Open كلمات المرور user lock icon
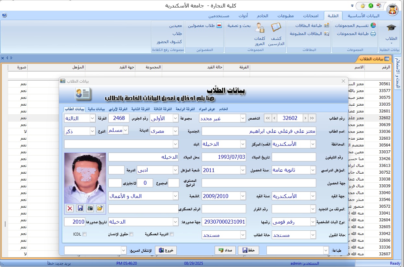Viewport: 404px width, 267px height. (x=260, y=28)
